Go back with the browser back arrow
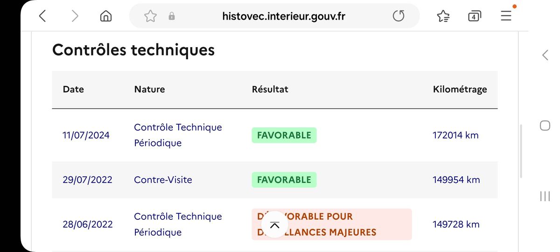This screenshot has width=560, height=252. tap(42, 16)
